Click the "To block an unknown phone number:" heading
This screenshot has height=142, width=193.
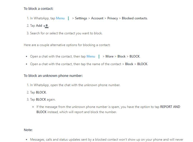click(53, 75)
